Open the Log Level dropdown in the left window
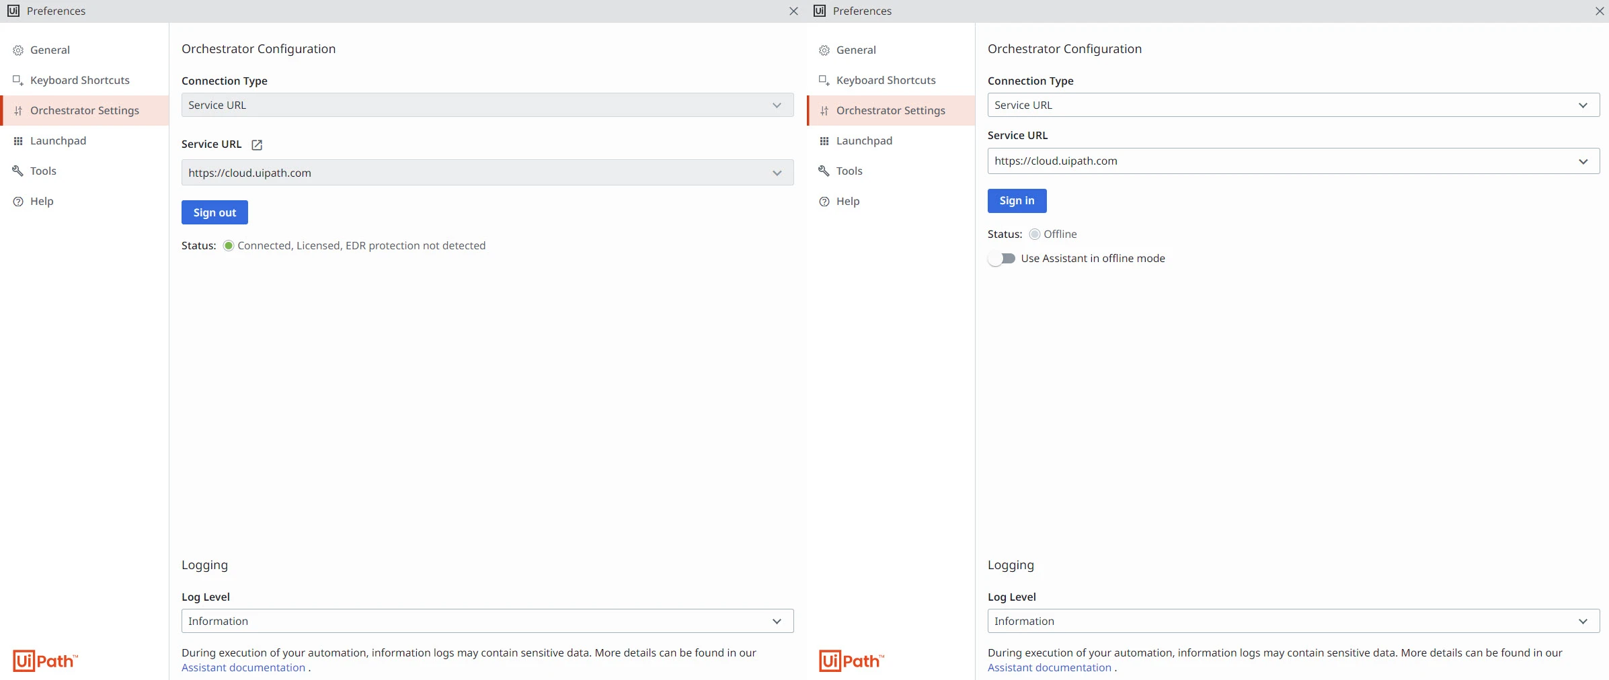Viewport: 1609px width, 680px height. [487, 621]
